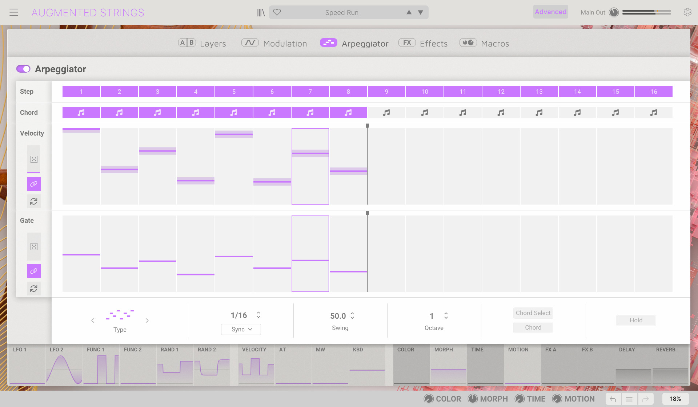
Task: Favorite the Speed Run preset with heart
Action: tap(277, 12)
